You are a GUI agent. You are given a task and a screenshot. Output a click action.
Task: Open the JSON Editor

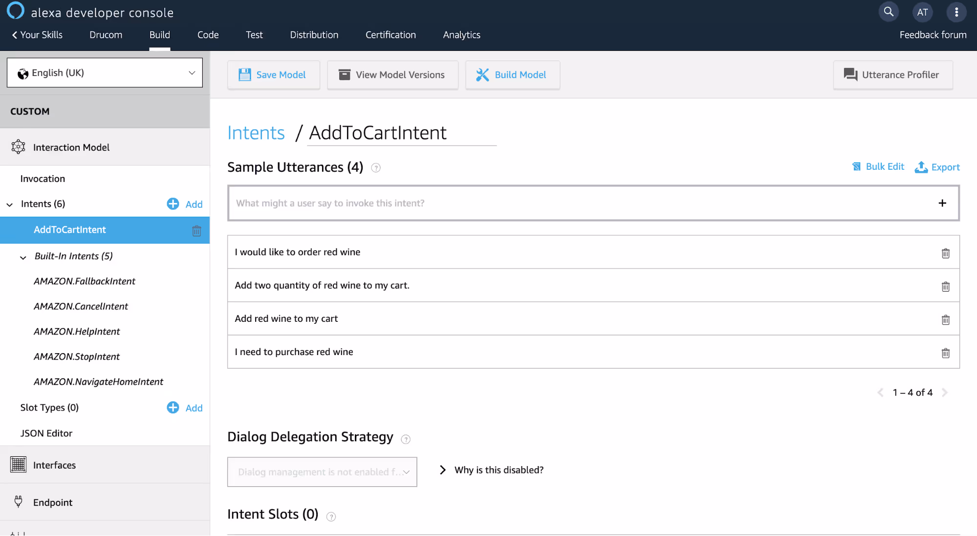pyautogui.click(x=46, y=433)
